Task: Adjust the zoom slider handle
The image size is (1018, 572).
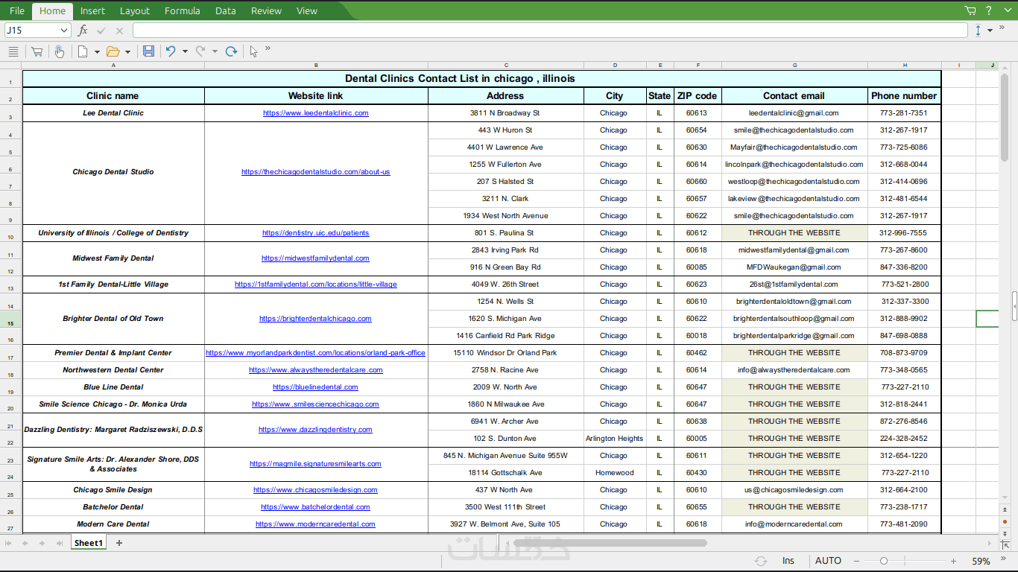Action: pyautogui.click(x=884, y=561)
